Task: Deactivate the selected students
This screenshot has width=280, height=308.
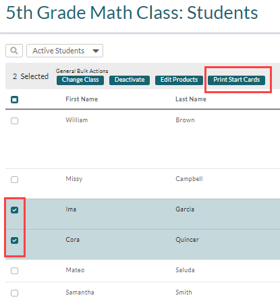Action: click(130, 80)
